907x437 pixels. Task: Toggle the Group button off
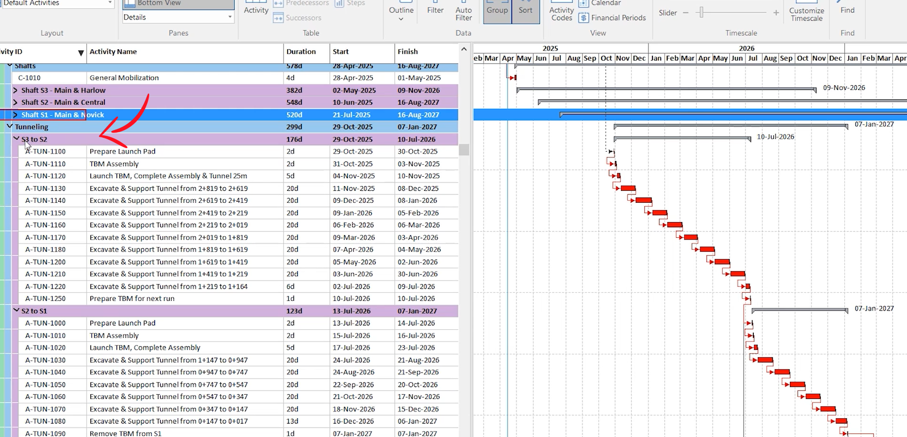point(497,10)
